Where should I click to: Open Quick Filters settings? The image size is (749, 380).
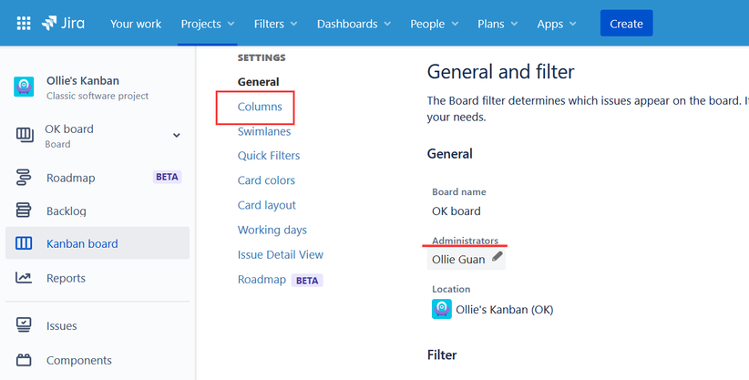pyautogui.click(x=269, y=156)
